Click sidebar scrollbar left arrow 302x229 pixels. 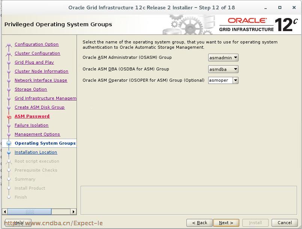click(5, 212)
